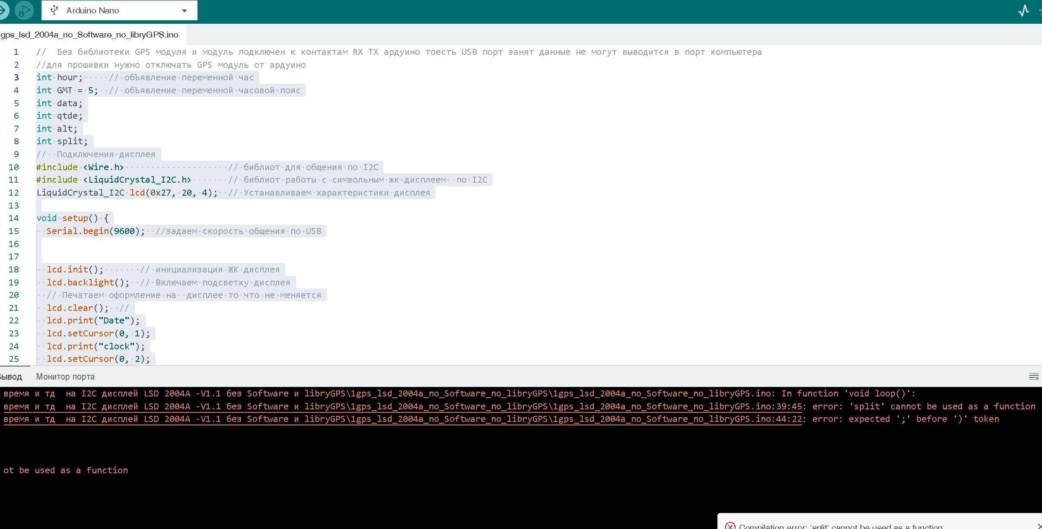Place cursor on #include <Wire.h> line
The image size is (1042, 529).
point(80,167)
